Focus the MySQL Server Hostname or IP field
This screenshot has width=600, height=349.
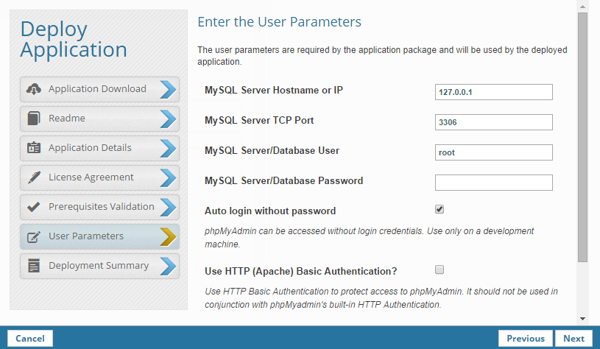pos(493,92)
